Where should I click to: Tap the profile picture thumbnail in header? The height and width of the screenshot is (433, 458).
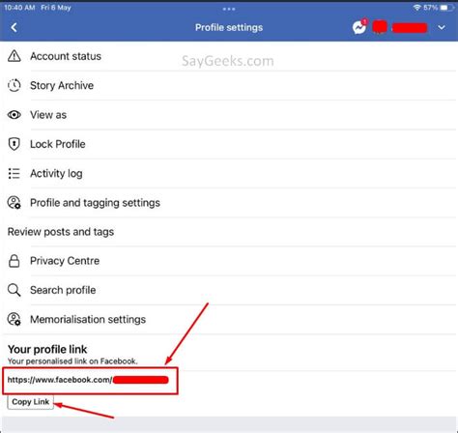pyautogui.click(x=380, y=27)
